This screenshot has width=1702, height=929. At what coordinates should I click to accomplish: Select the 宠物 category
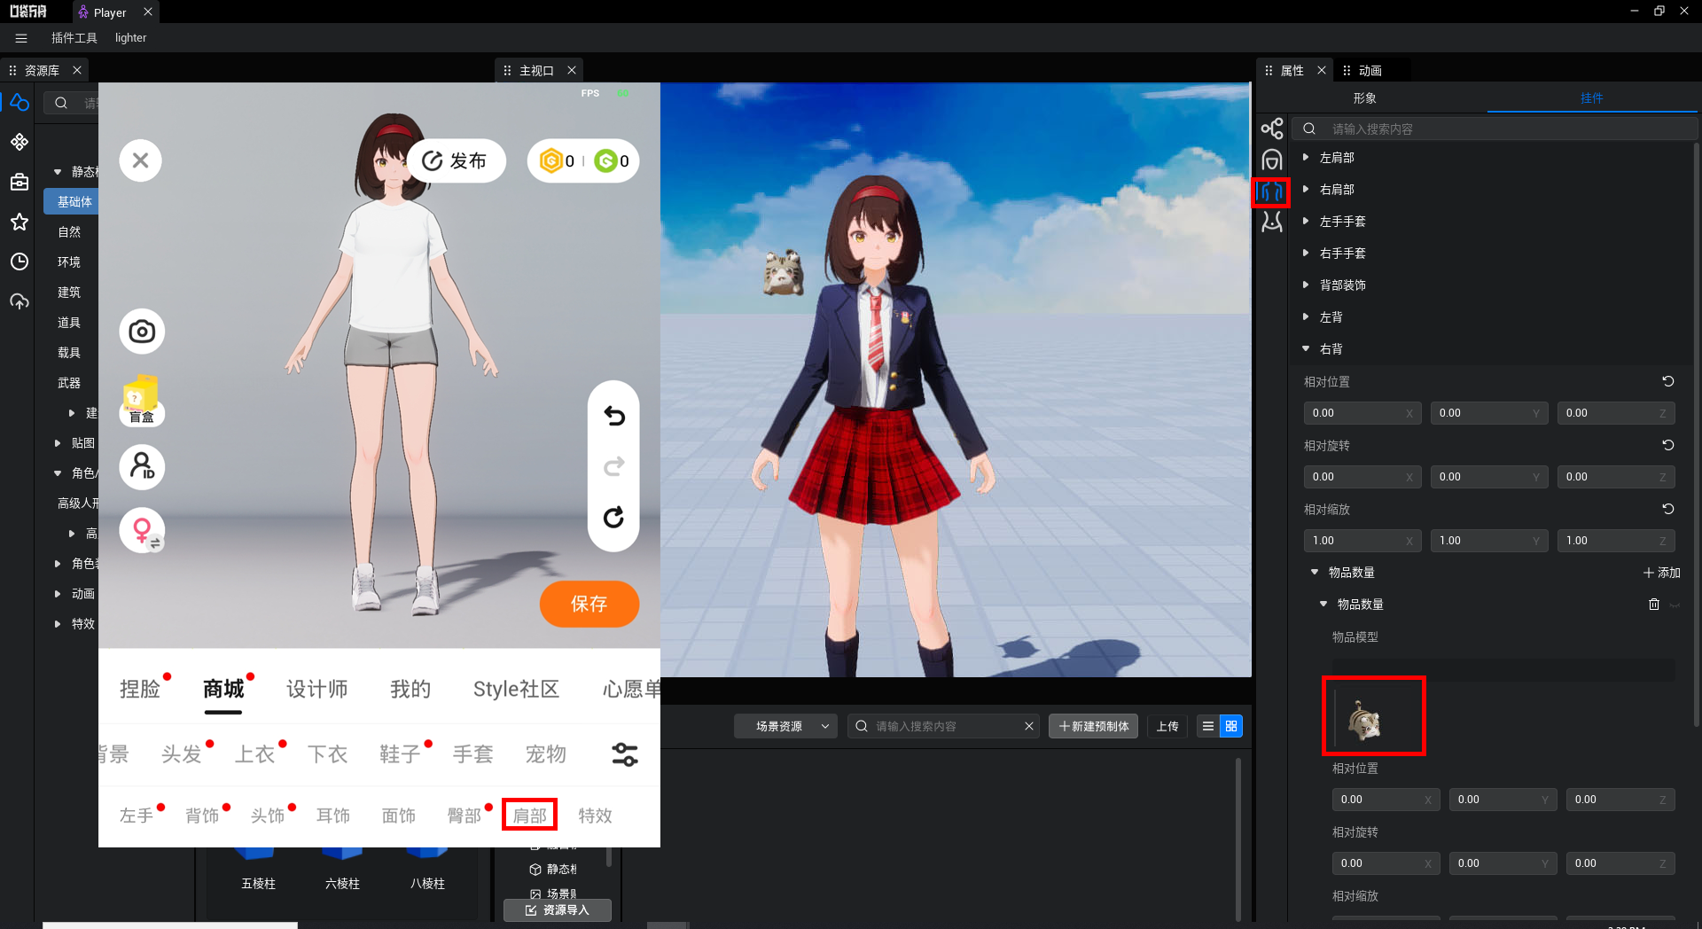pyautogui.click(x=545, y=754)
